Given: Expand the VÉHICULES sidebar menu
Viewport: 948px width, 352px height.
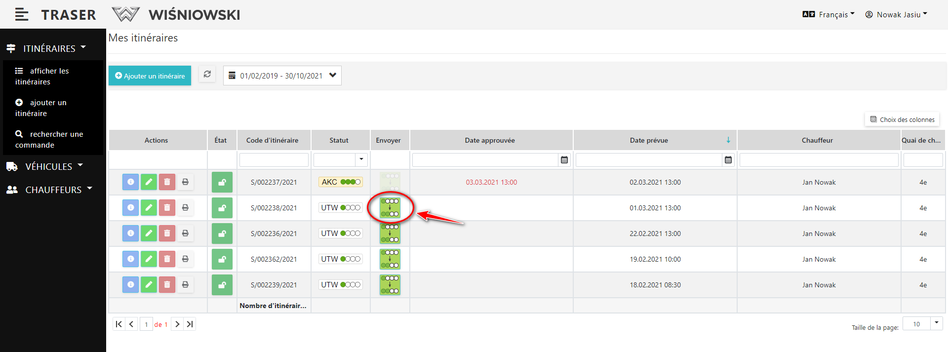Looking at the screenshot, I should (48, 167).
